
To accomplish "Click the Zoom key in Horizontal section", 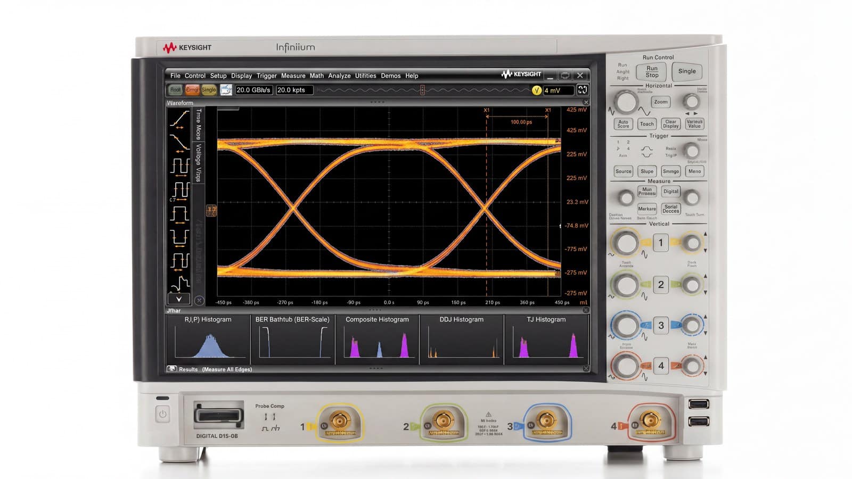I will tap(661, 102).
